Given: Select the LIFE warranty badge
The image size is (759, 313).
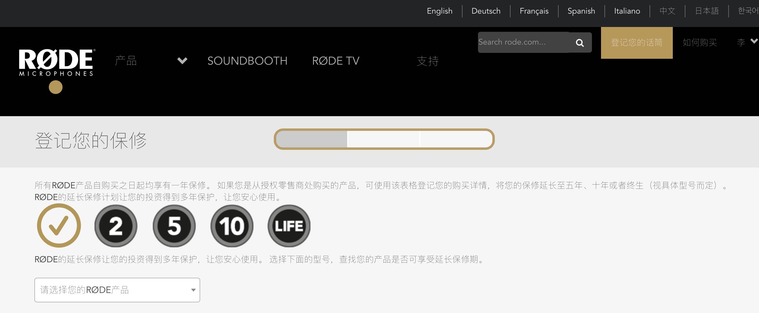Looking at the screenshot, I should tap(289, 226).
